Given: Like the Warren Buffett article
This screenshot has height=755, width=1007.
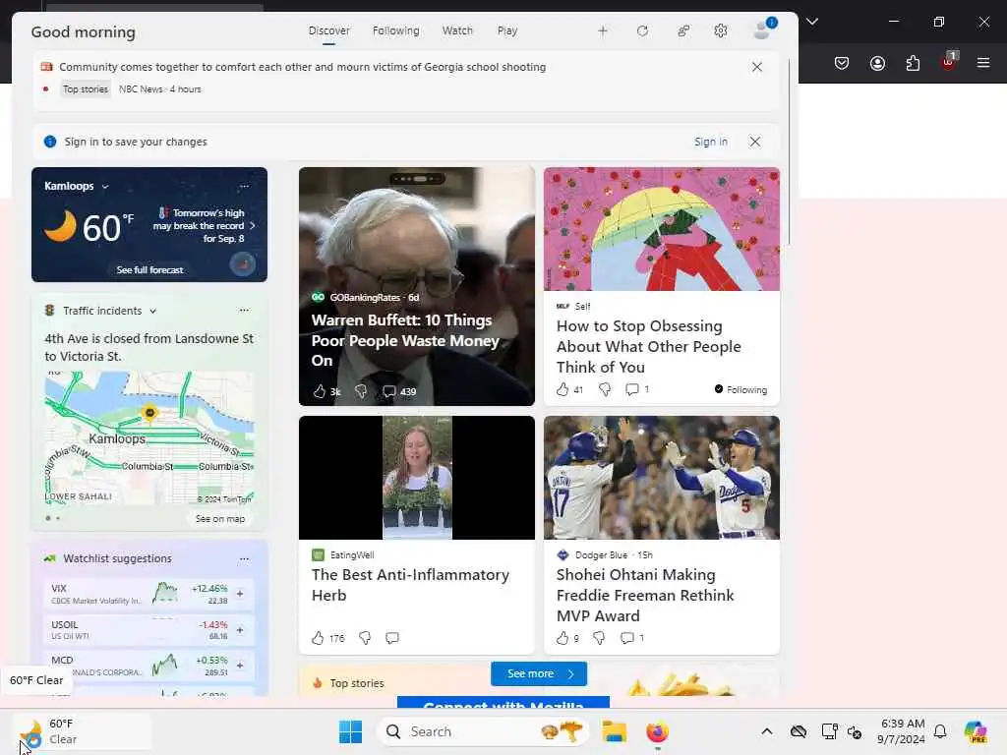Looking at the screenshot, I should click(320, 391).
